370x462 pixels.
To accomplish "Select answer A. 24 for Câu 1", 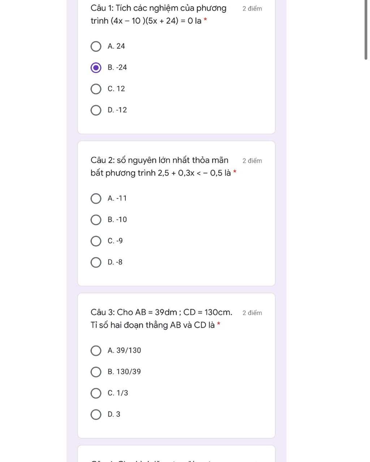I will 96,46.
